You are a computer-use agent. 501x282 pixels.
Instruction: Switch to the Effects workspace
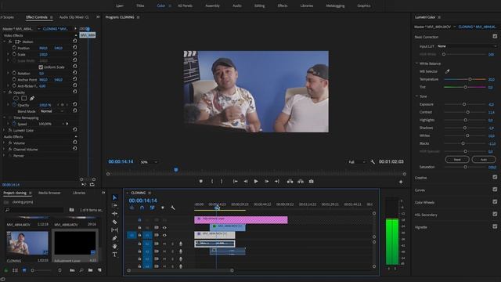pyautogui.click(x=283, y=5)
